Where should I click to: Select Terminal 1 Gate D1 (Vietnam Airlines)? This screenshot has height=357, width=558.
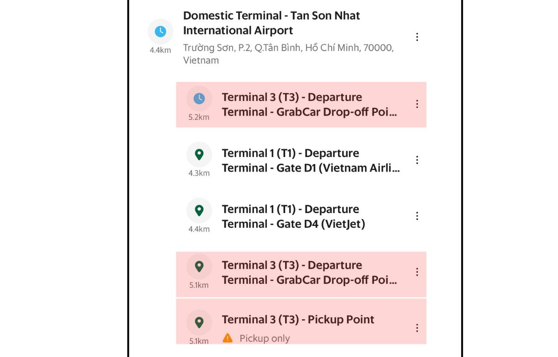point(311,160)
